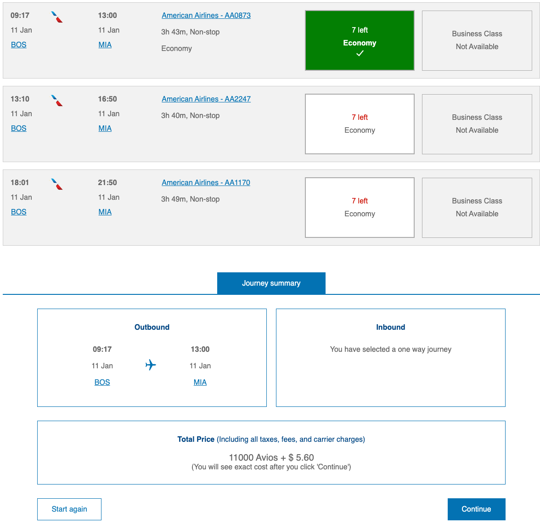
Task: Click the 21:50 arrival time
Action: click(107, 183)
